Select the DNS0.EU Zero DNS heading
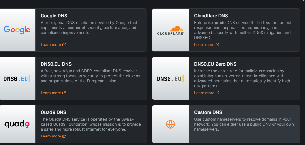The width and height of the screenshot is (305, 145). coord(215,64)
